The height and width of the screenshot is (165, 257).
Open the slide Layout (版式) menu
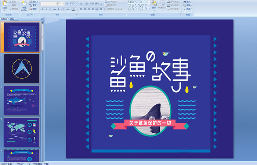(x=34, y=1)
